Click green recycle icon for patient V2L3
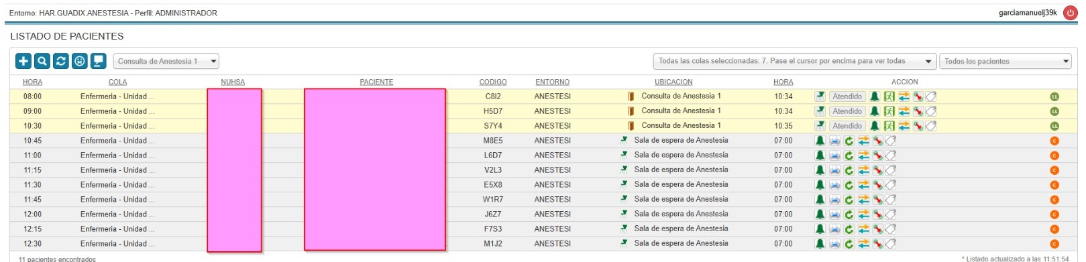 849,170
